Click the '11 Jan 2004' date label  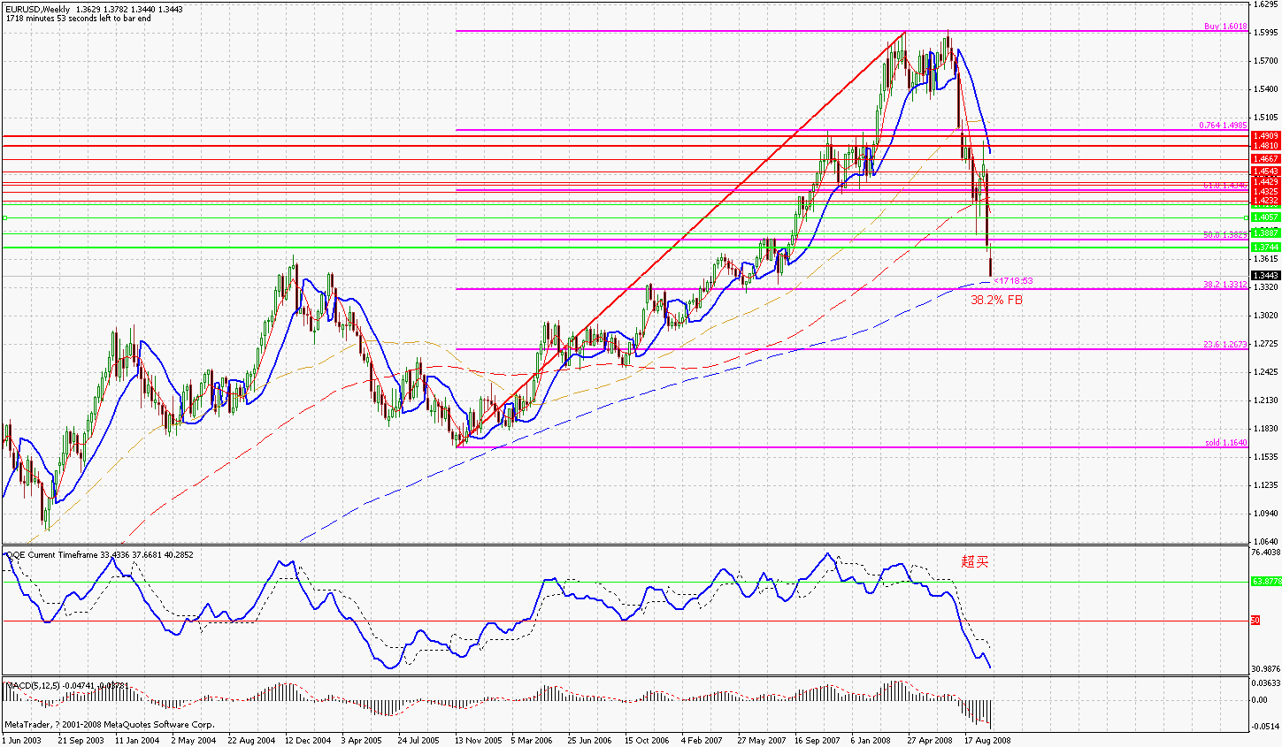click(137, 741)
